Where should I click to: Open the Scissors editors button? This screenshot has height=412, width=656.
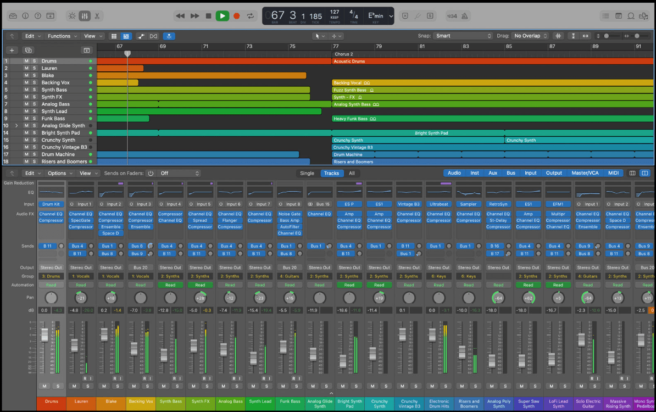pos(97,16)
